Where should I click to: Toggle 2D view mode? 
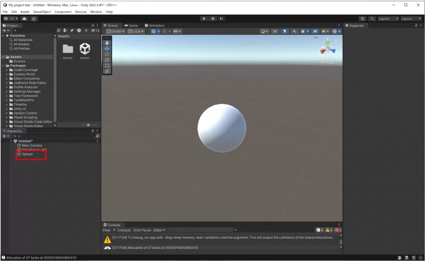[275, 31]
